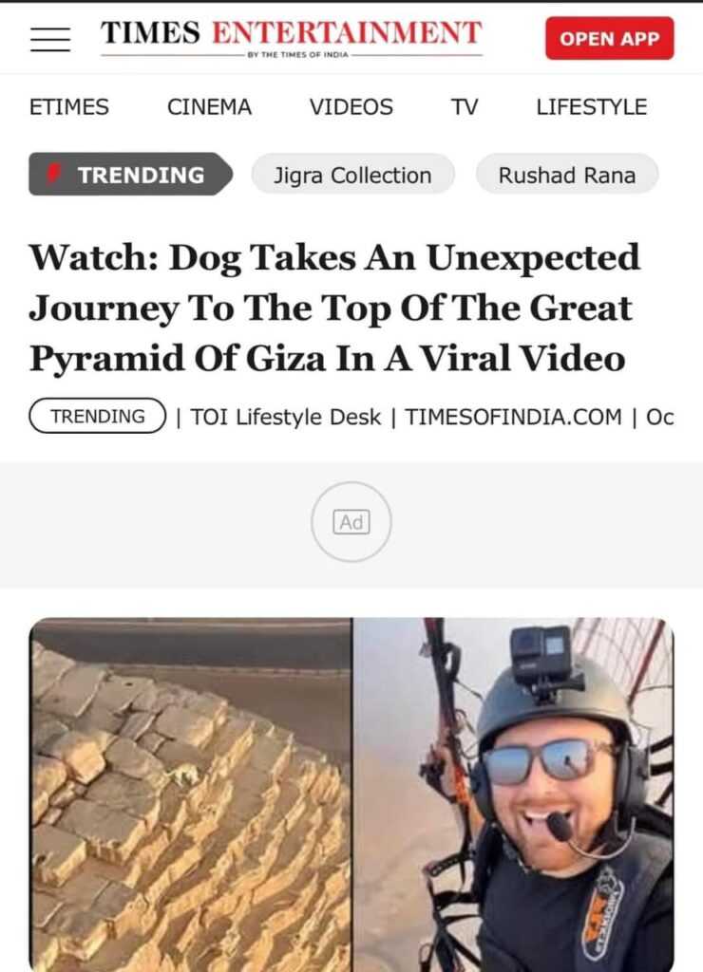This screenshot has width=703, height=972.
Task: Click the grey ad banner area
Action: [x=351, y=525]
